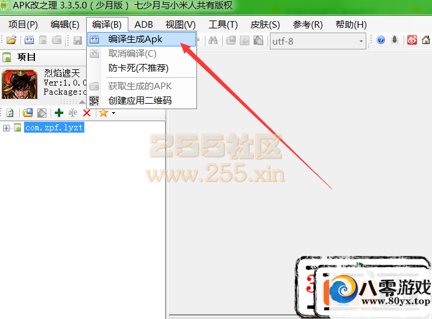Click the refresh project tree icon
The width and height of the screenshot is (432, 319).
10,113
